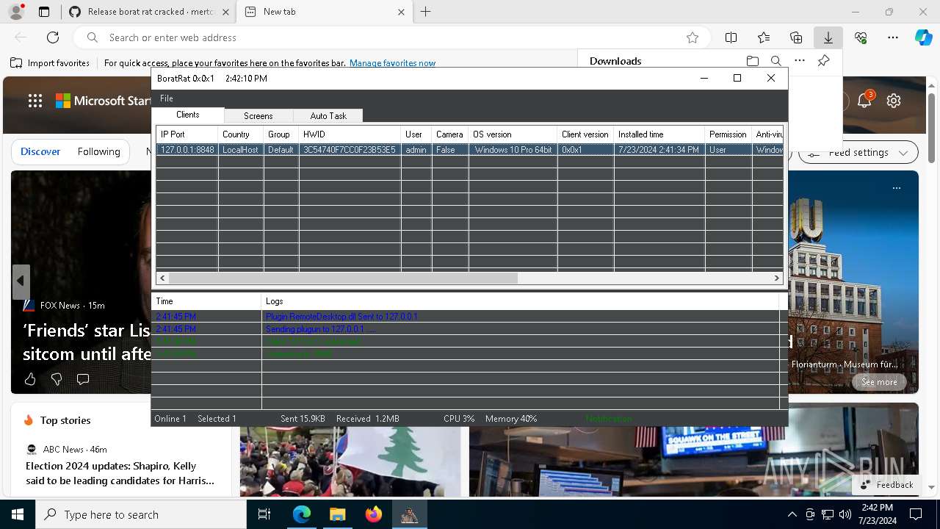
Task: Pin the Downloads panel
Action: click(x=824, y=61)
